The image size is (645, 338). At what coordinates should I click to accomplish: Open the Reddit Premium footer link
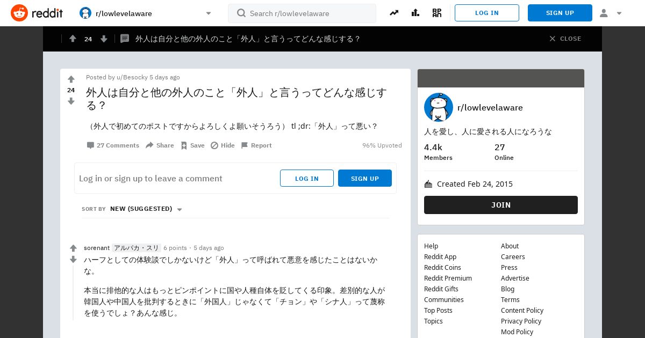(x=448, y=278)
